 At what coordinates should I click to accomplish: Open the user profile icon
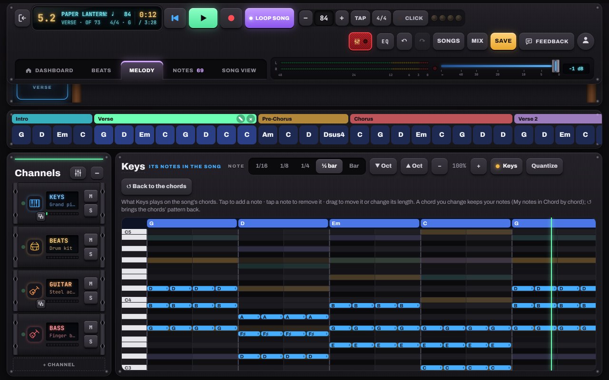click(586, 41)
